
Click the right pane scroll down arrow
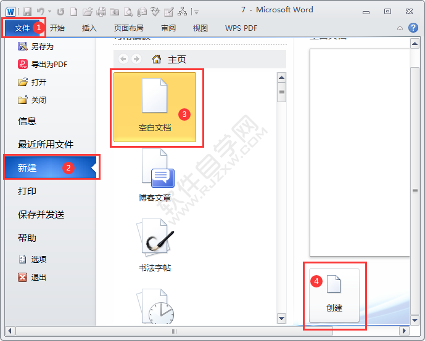[x=415, y=320]
